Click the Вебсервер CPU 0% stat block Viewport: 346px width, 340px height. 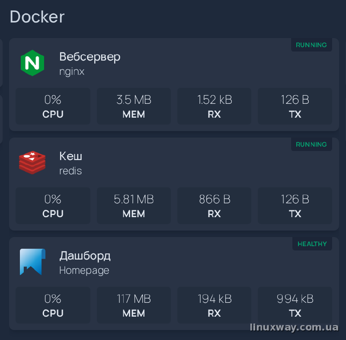[53, 106]
